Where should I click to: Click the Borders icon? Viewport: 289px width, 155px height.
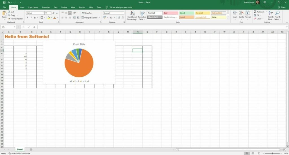tap(42, 18)
